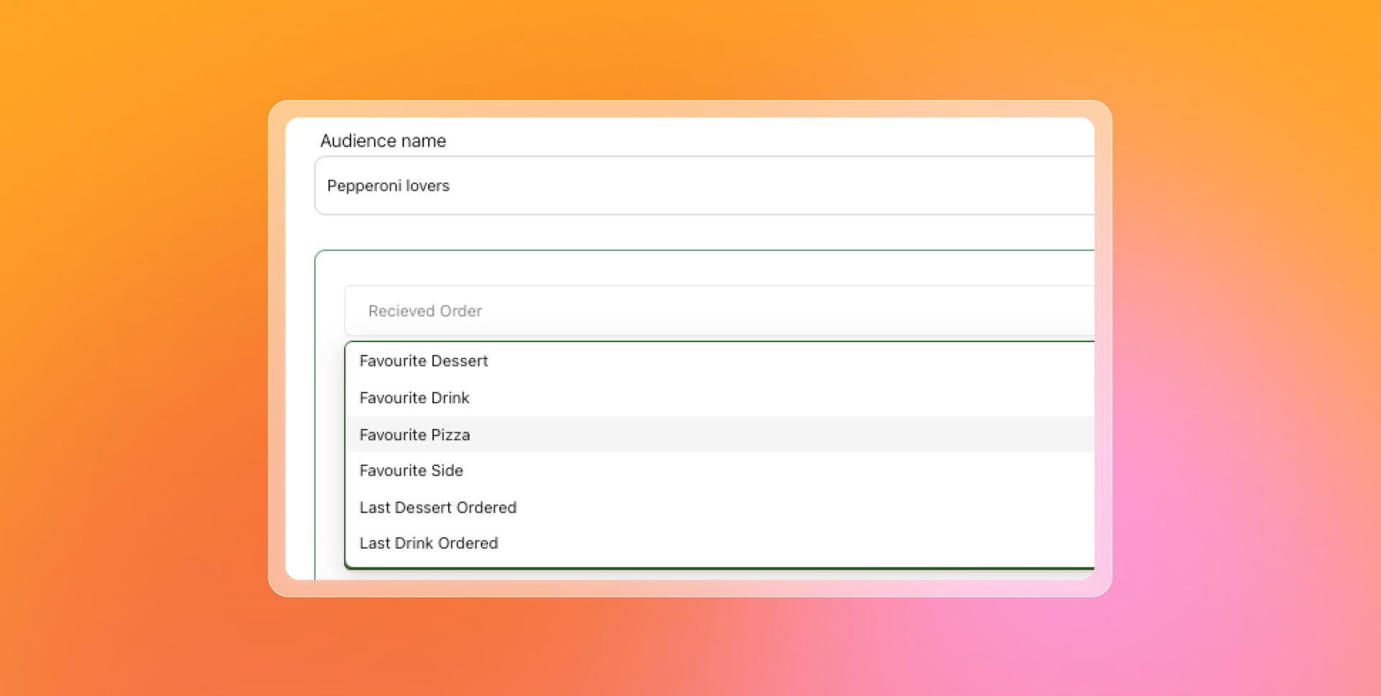This screenshot has width=1381, height=696.
Task: Select "Last Drink Ordered" at the list bottom
Action: point(429,543)
